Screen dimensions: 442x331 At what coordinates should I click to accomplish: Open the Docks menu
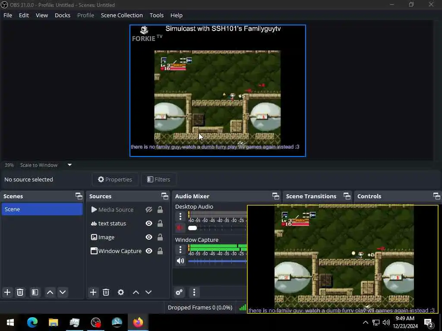click(x=63, y=15)
